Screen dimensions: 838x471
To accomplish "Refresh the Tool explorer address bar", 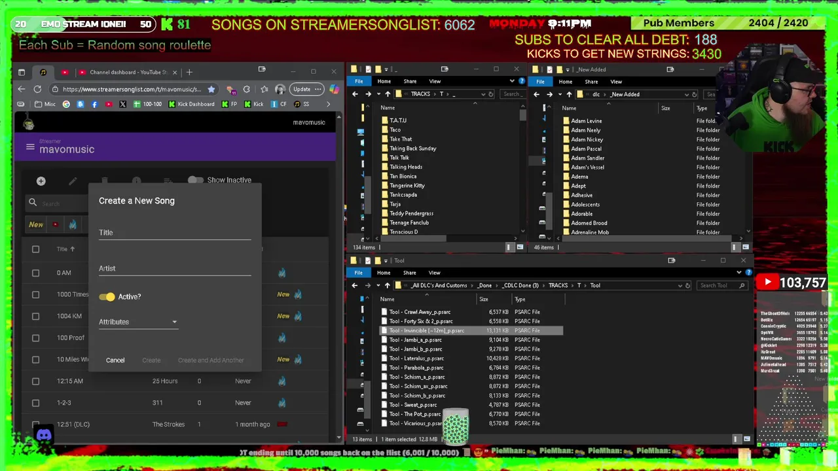I will coord(687,285).
